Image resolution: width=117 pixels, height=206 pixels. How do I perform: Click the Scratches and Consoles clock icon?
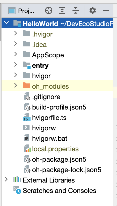(17, 190)
